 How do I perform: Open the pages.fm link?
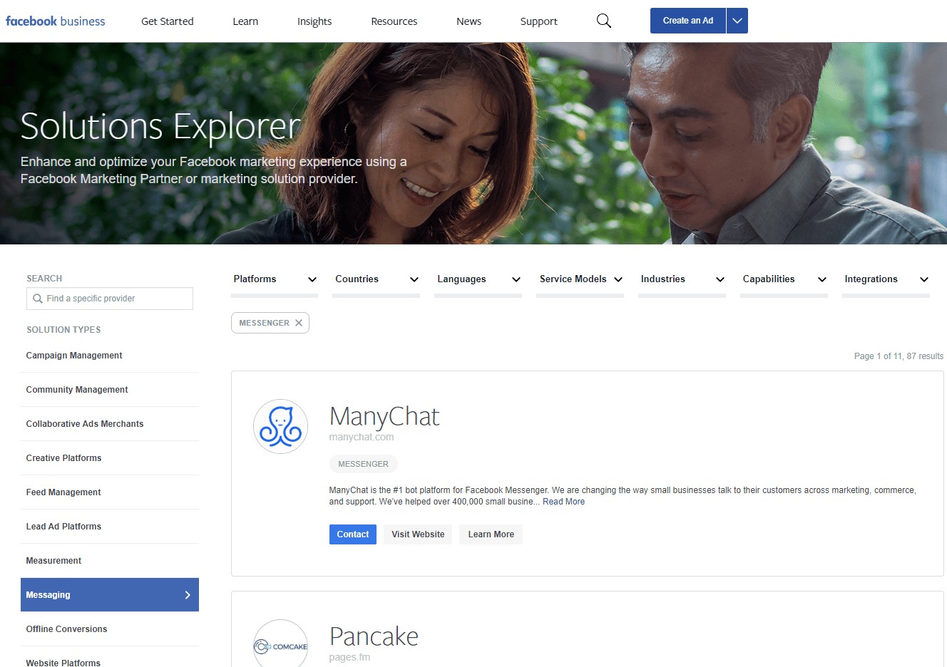[349, 657]
